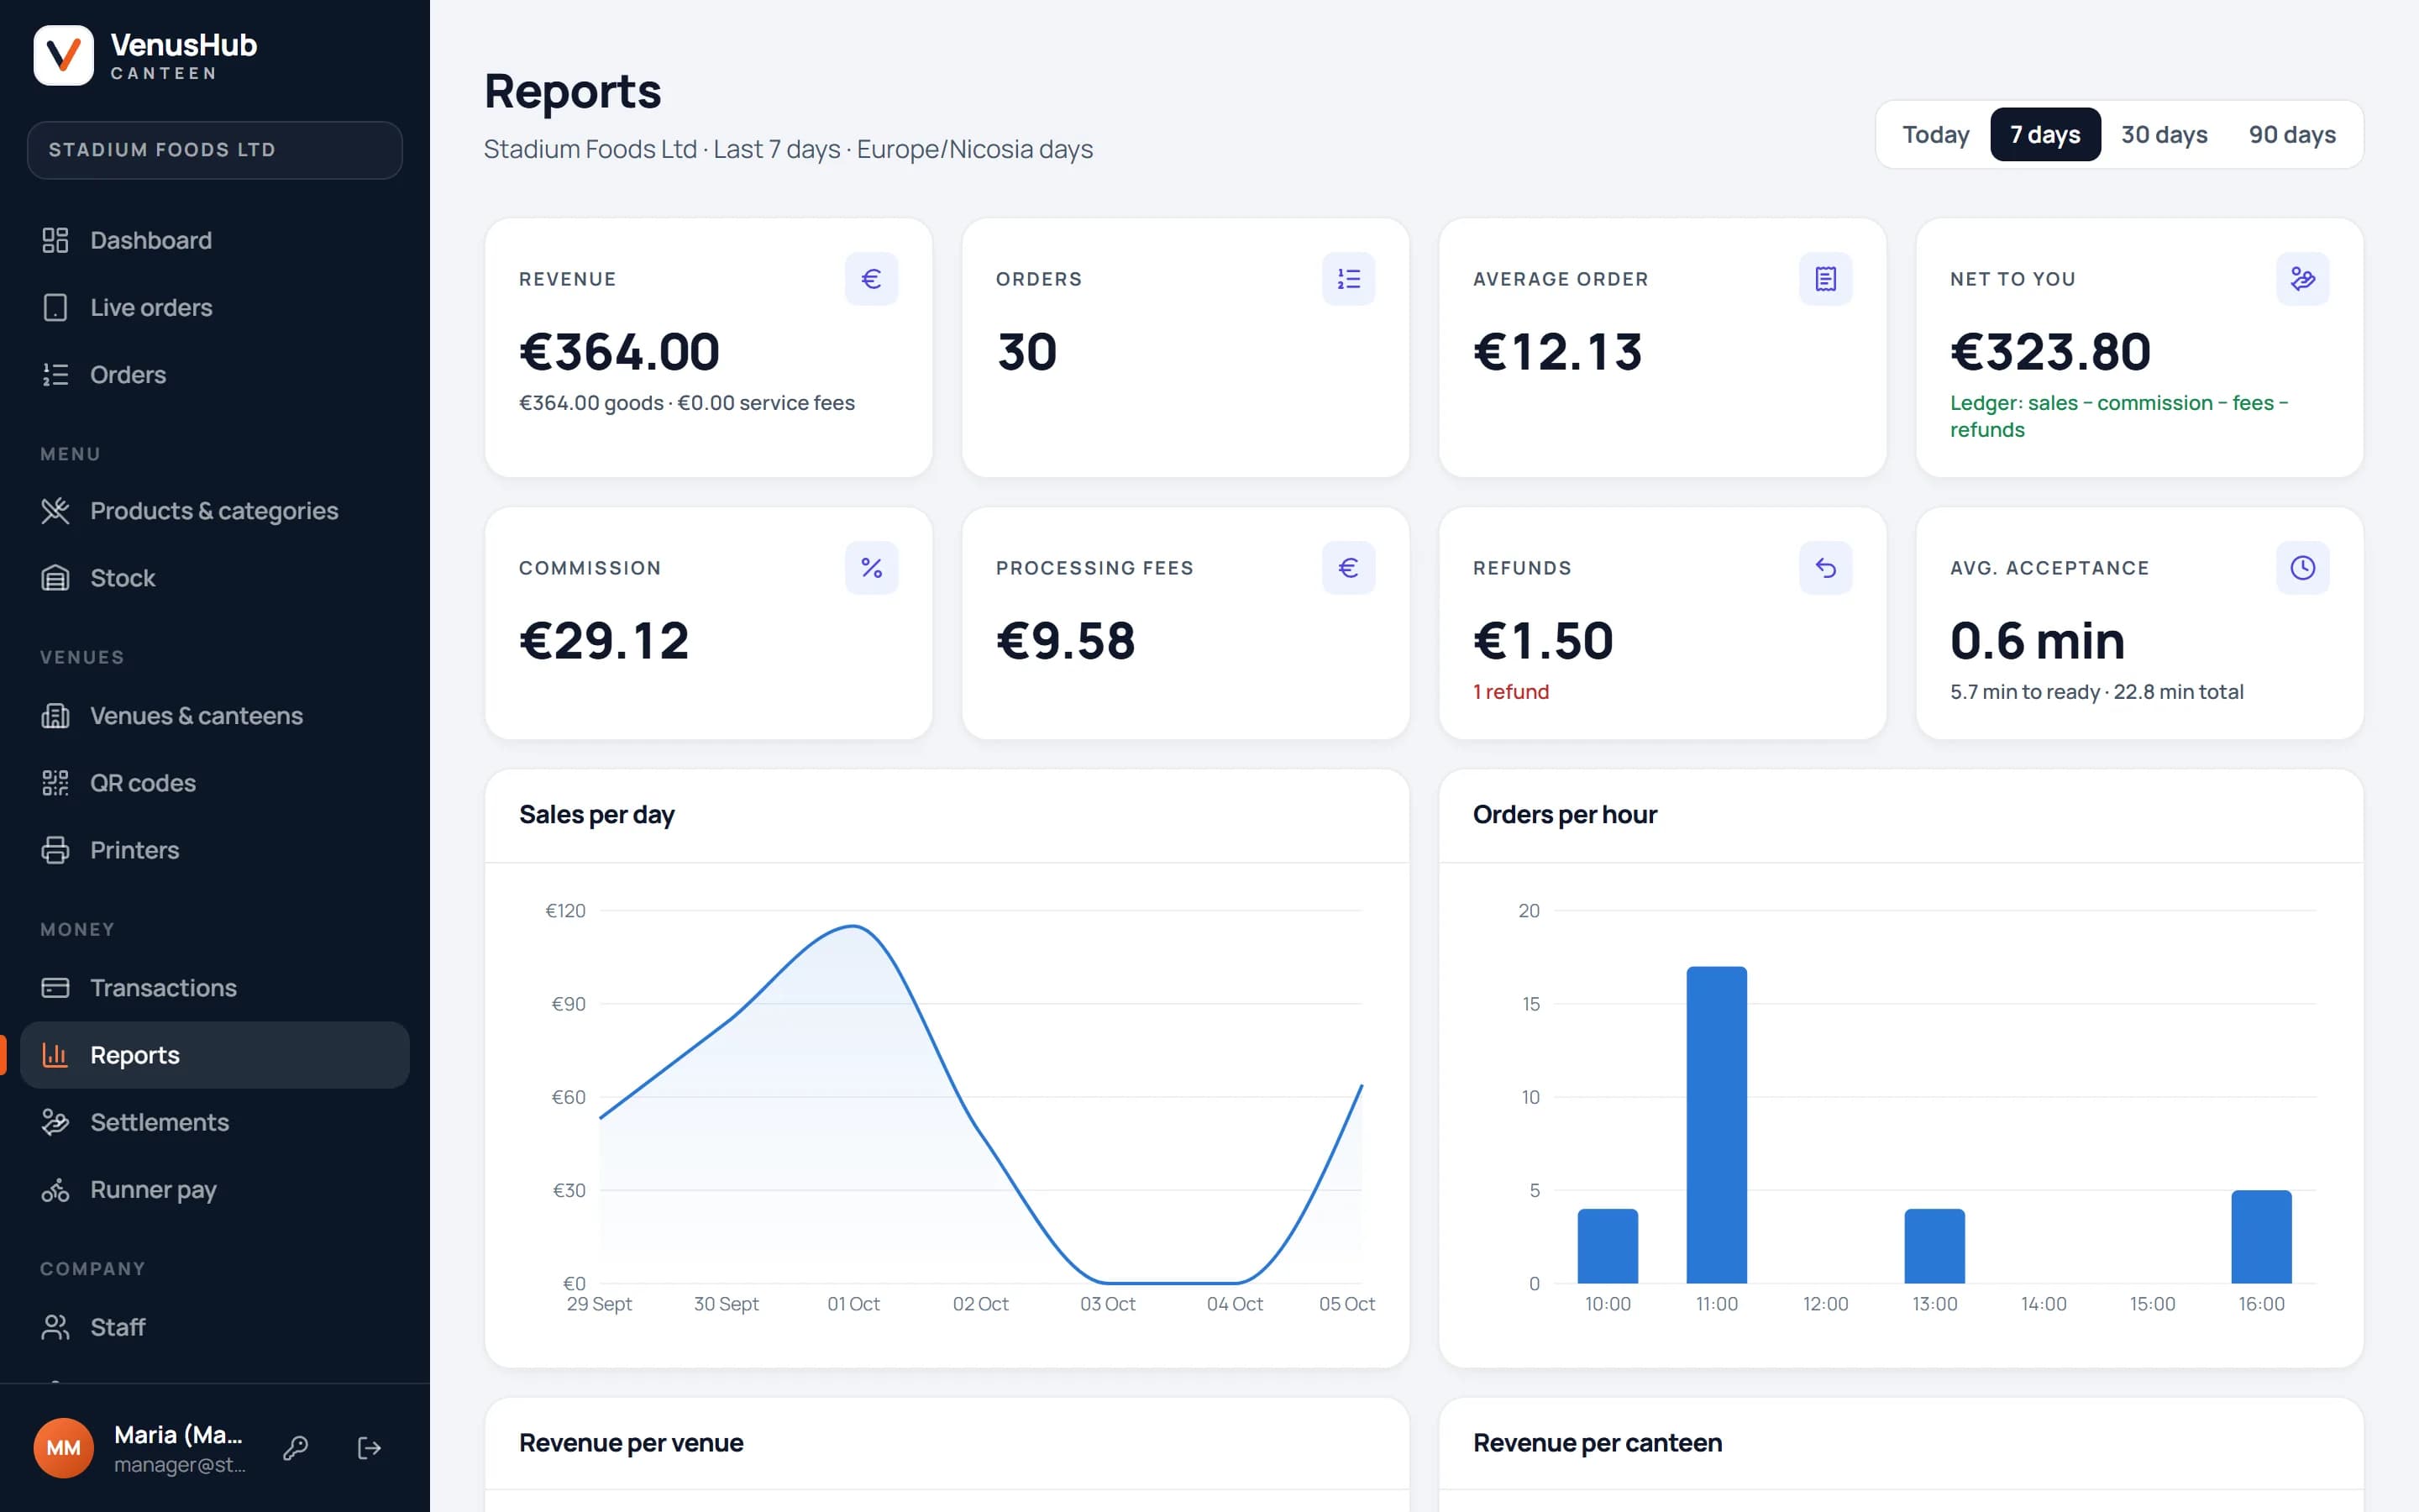Click the €364.00 revenue value

coord(619,352)
